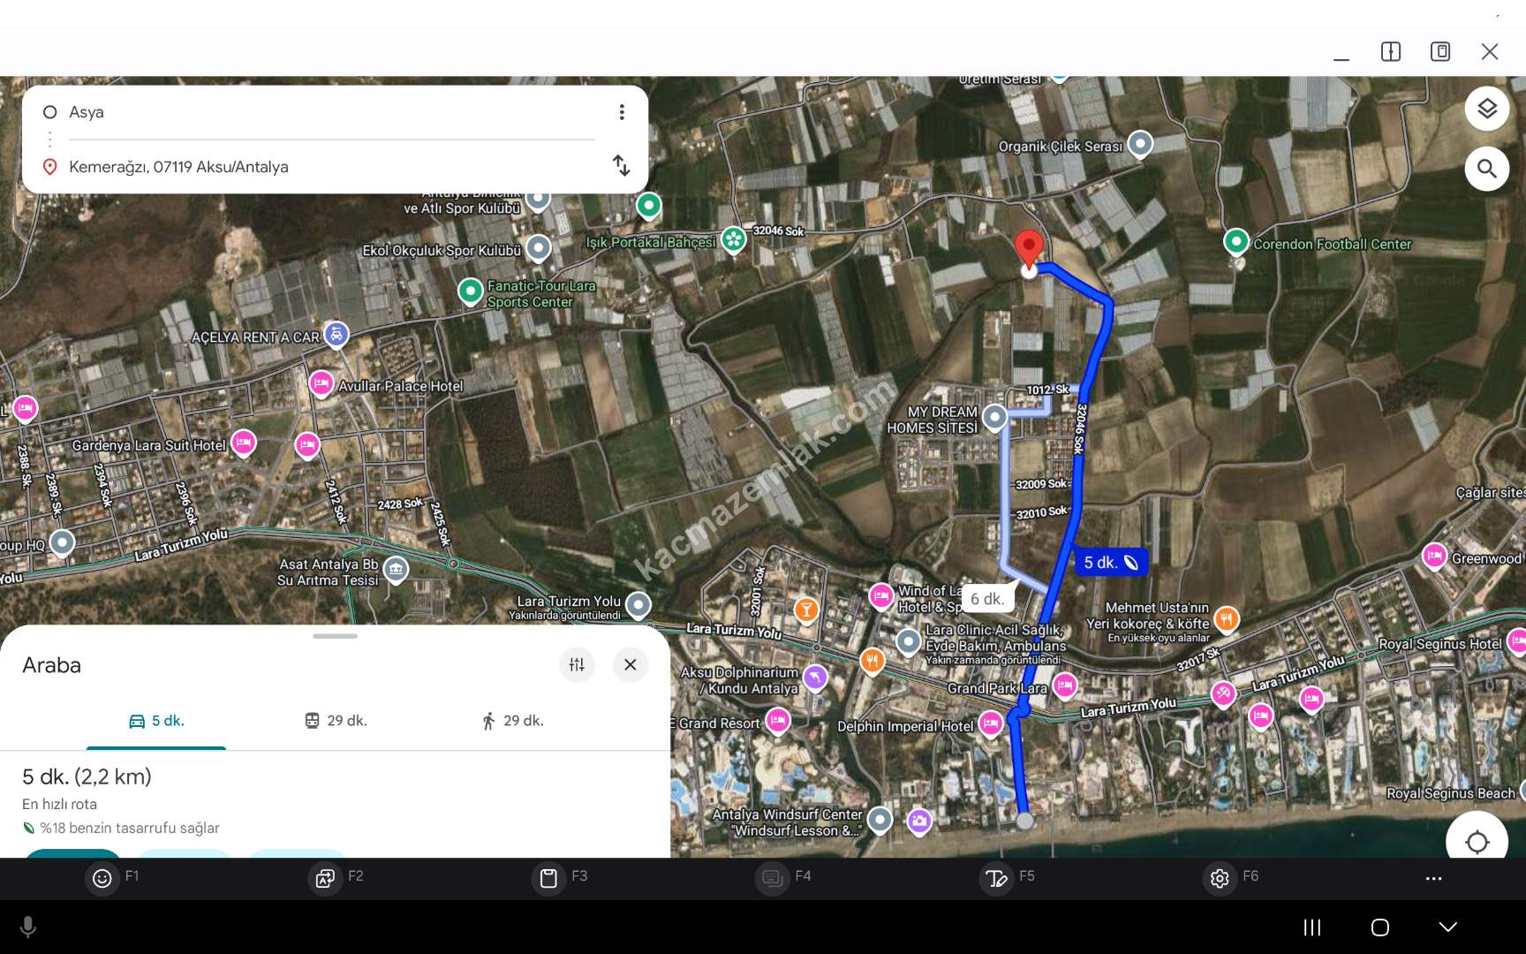Image resolution: width=1526 pixels, height=954 pixels.
Task: Edit the Kemerağzı destination field
Action: click(327, 167)
